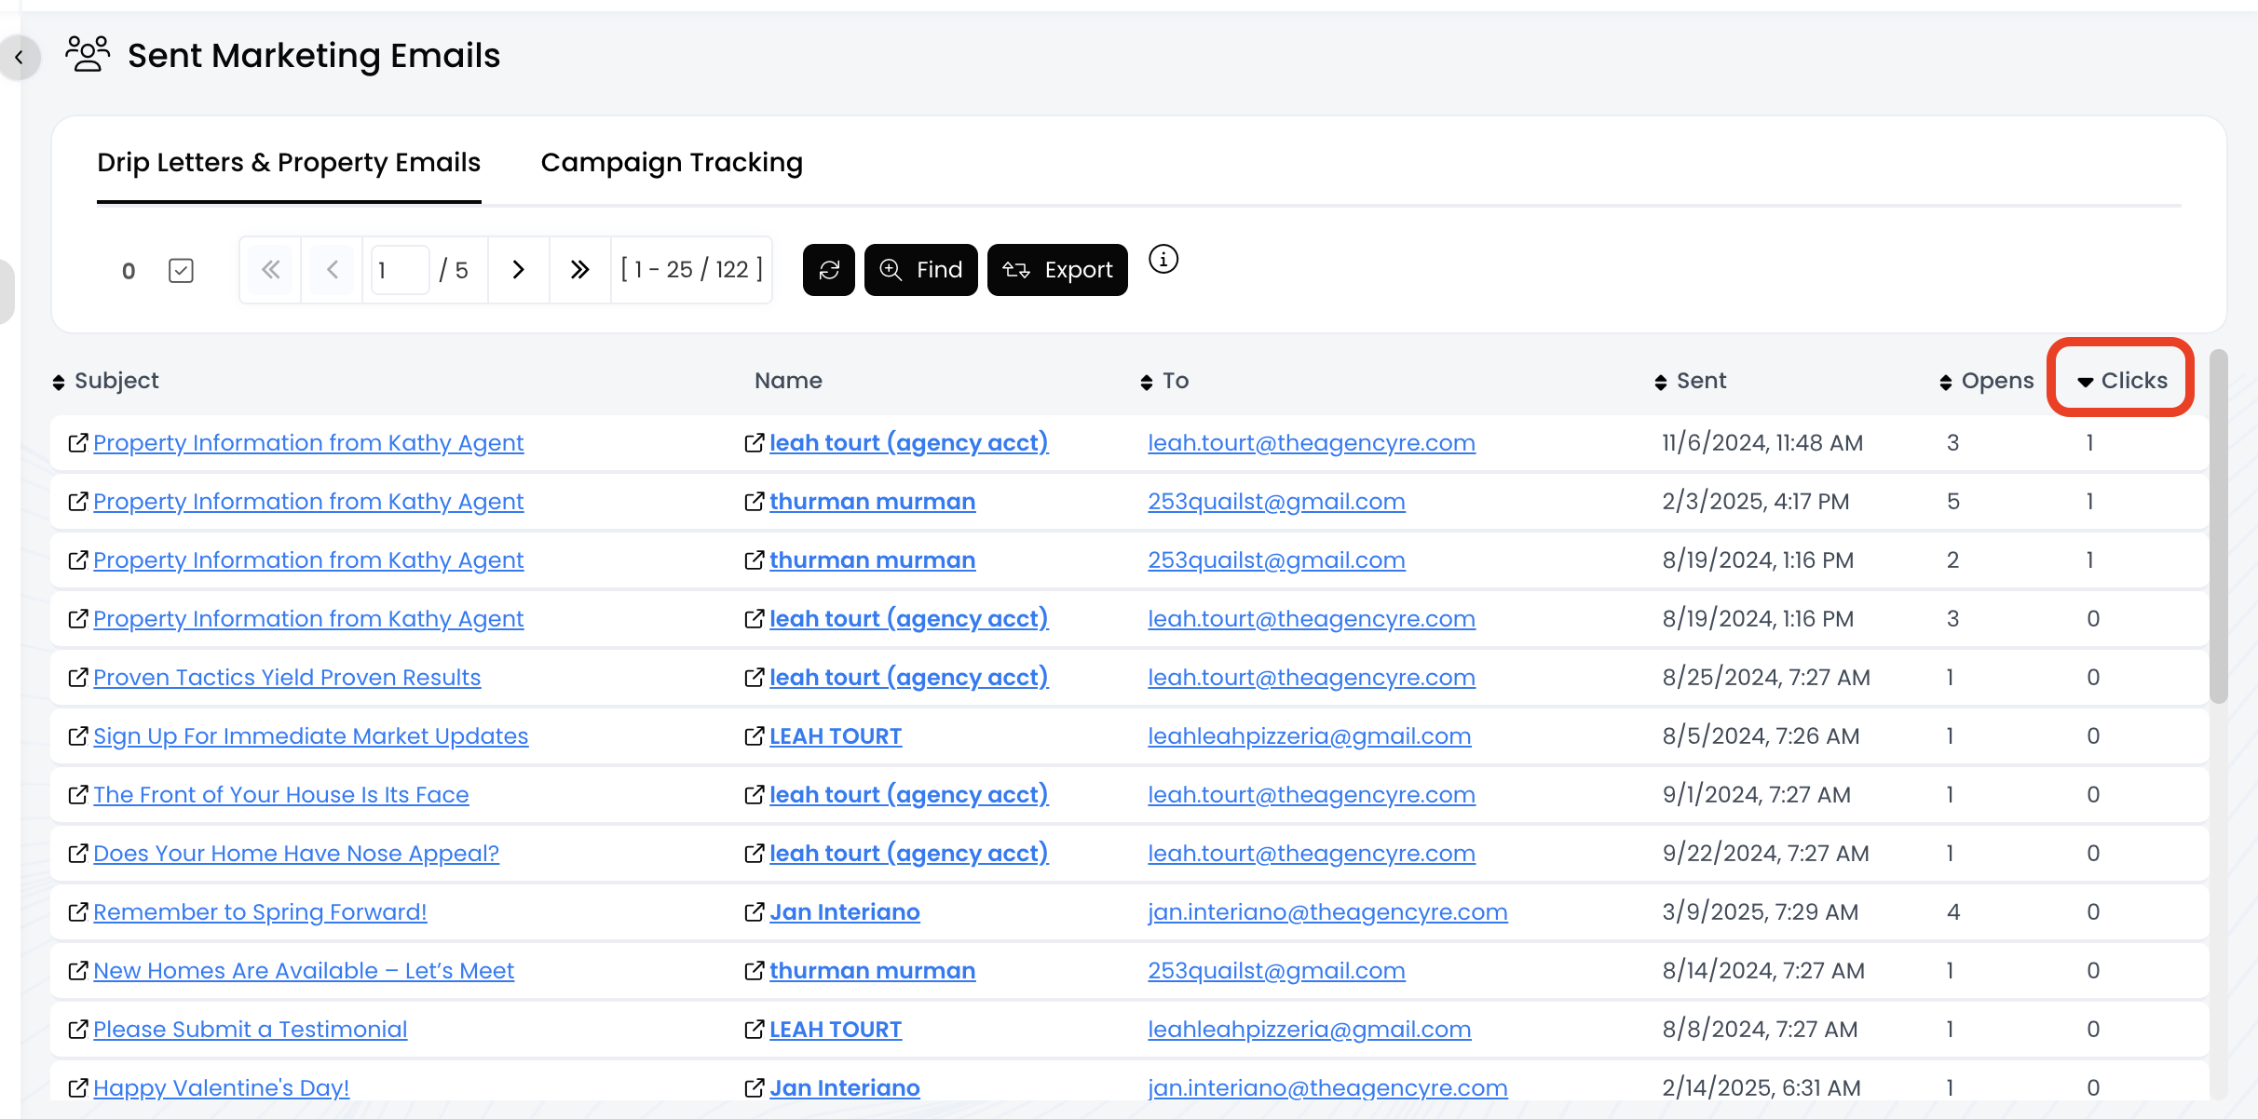The image size is (2258, 1119).
Task: Go to the next page arrow
Action: coord(519,270)
